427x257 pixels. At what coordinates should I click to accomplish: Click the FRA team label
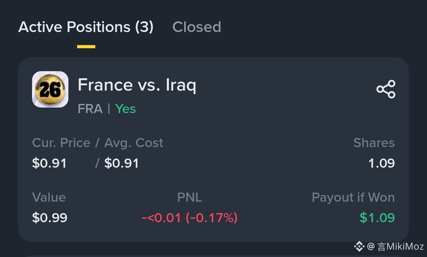[x=90, y=109]
